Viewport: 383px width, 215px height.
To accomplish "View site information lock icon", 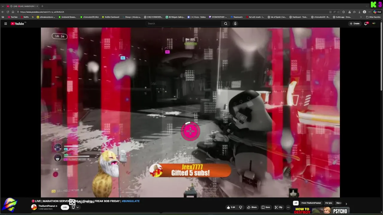I will 18,12.
